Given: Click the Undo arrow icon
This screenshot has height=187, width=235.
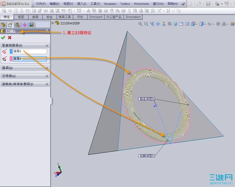Looking at the screenshot, I should coord(226,4).
